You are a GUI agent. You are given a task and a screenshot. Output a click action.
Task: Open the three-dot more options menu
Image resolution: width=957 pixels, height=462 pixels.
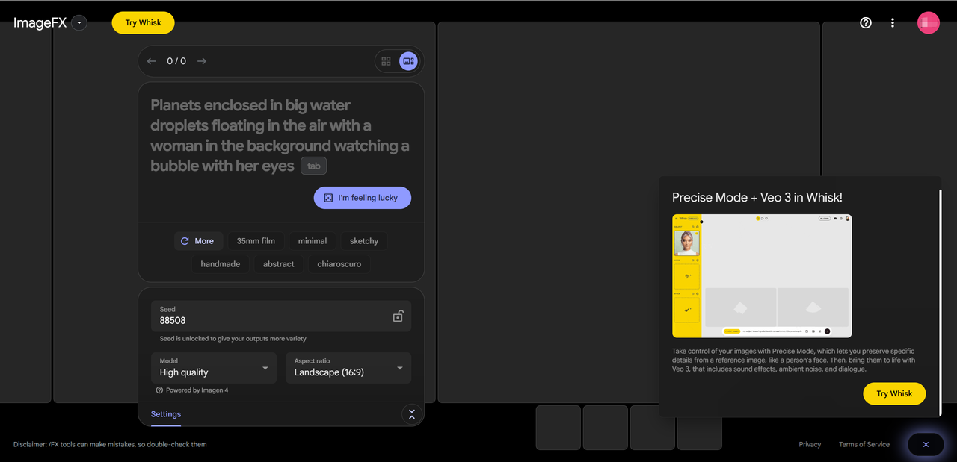coord(893,23)
